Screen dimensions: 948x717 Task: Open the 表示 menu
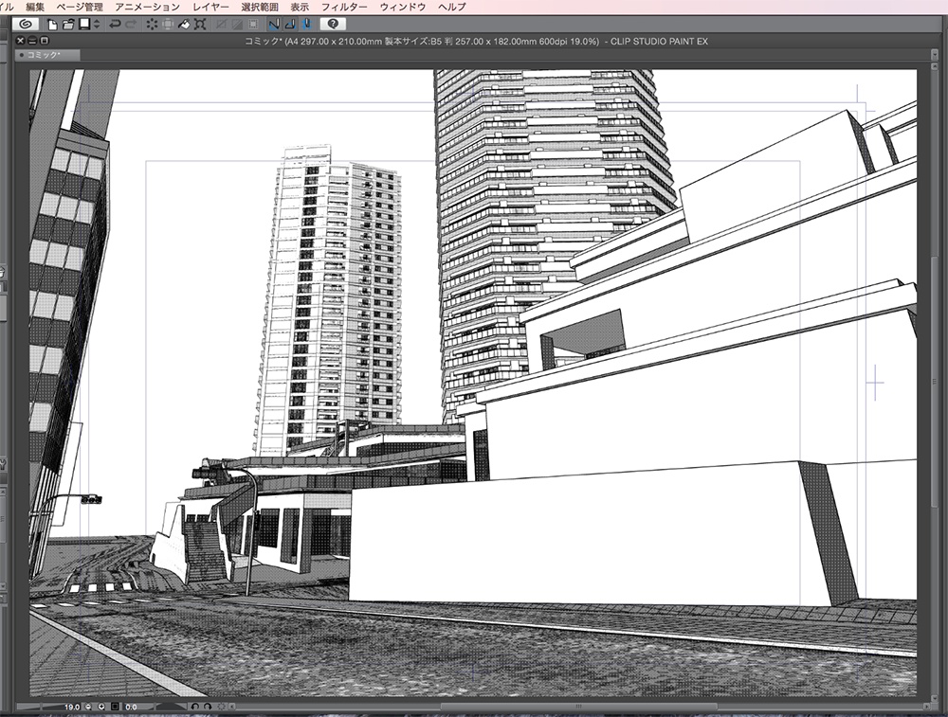click(300, 7)
